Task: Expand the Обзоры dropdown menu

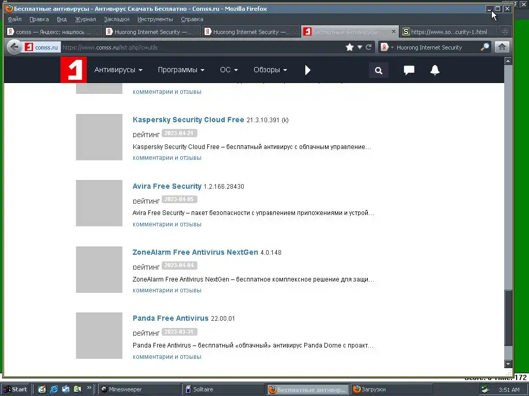Action: click(x=270, y=70)
